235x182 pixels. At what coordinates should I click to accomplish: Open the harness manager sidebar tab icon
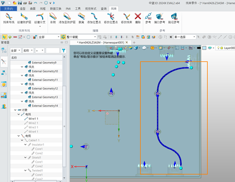point(4,61)
